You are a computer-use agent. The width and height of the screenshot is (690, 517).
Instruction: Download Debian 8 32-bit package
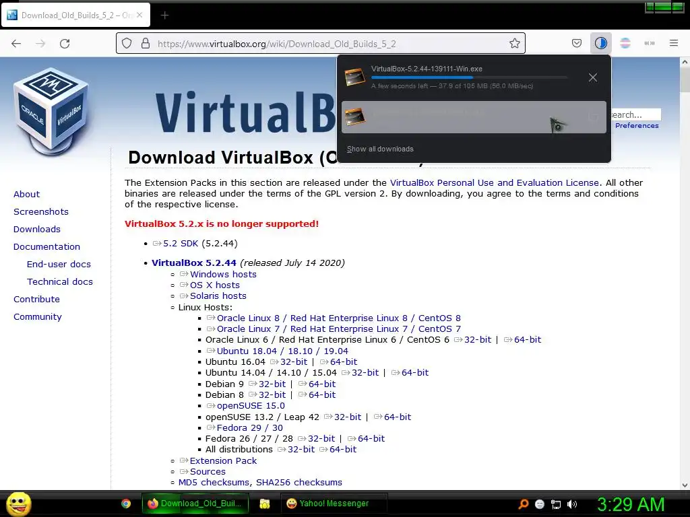272,395
